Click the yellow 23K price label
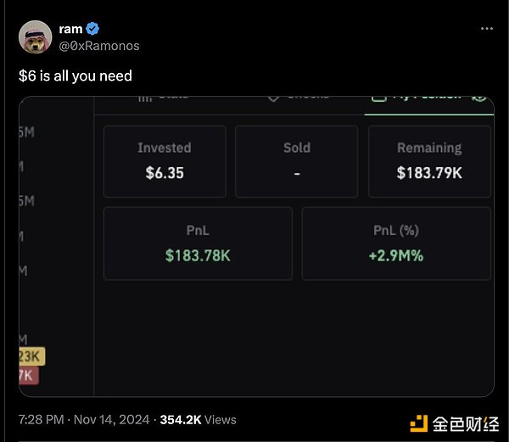Viewport: 509px width, 442px height. [x=32, y=356]
